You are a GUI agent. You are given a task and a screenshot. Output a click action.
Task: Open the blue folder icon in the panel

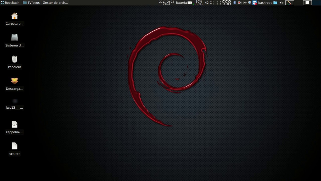coord(275,3)
